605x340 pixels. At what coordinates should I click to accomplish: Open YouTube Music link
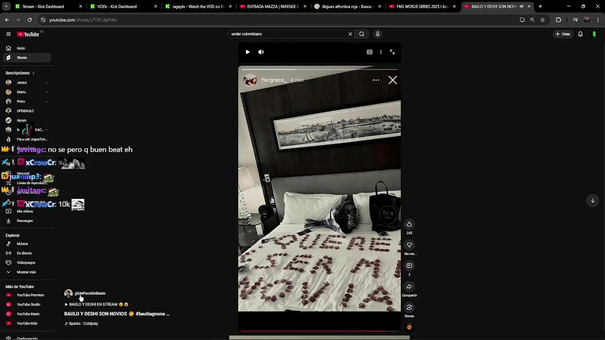point(26,314)
